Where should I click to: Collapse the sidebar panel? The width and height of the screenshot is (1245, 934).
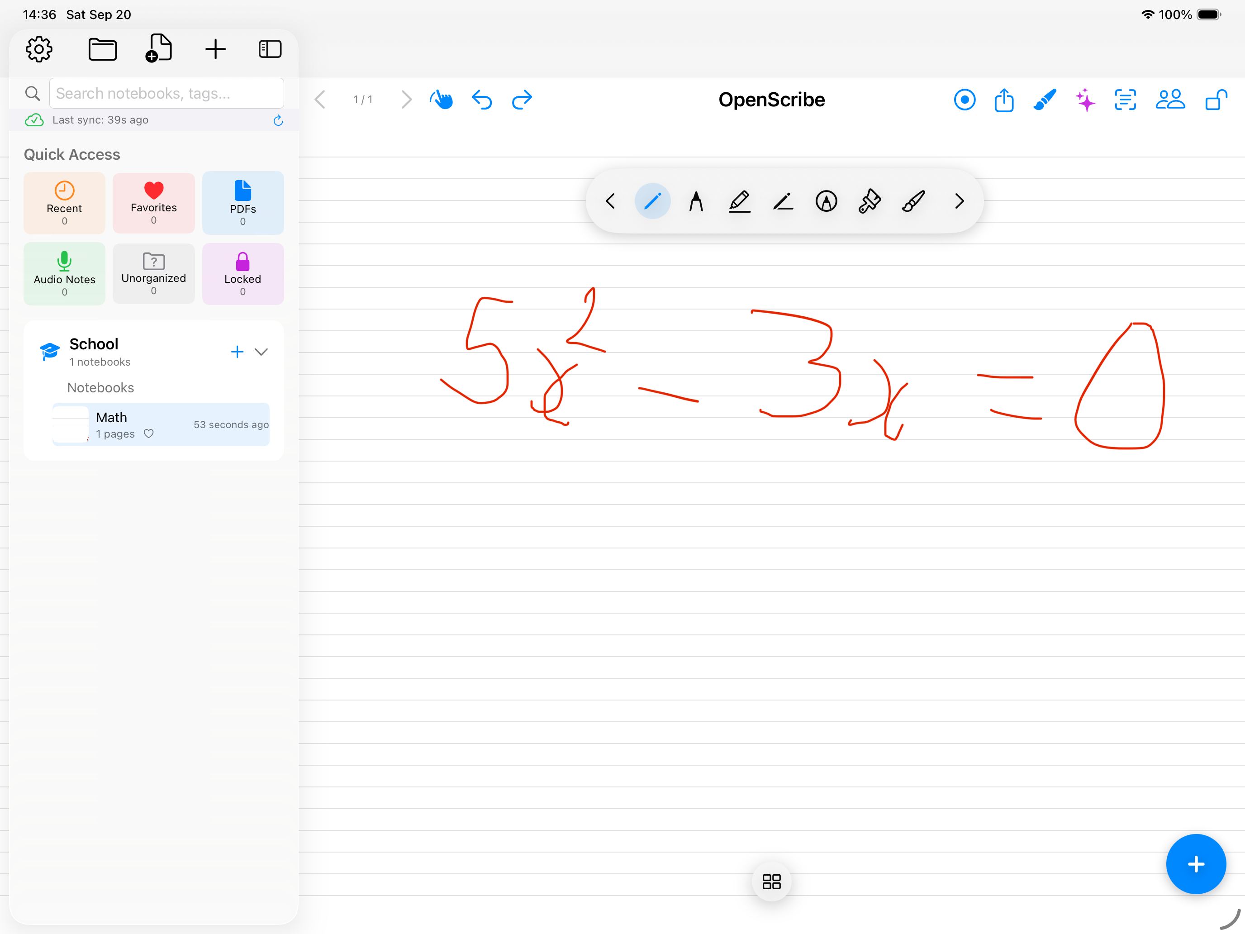pyautogui.click(x=270, y=49)
